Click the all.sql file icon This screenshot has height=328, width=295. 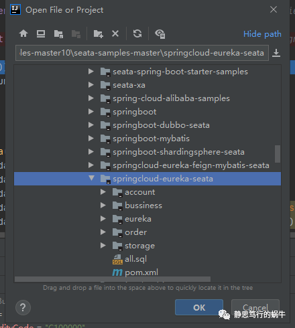pyautogui.click(x=117, y=259)
